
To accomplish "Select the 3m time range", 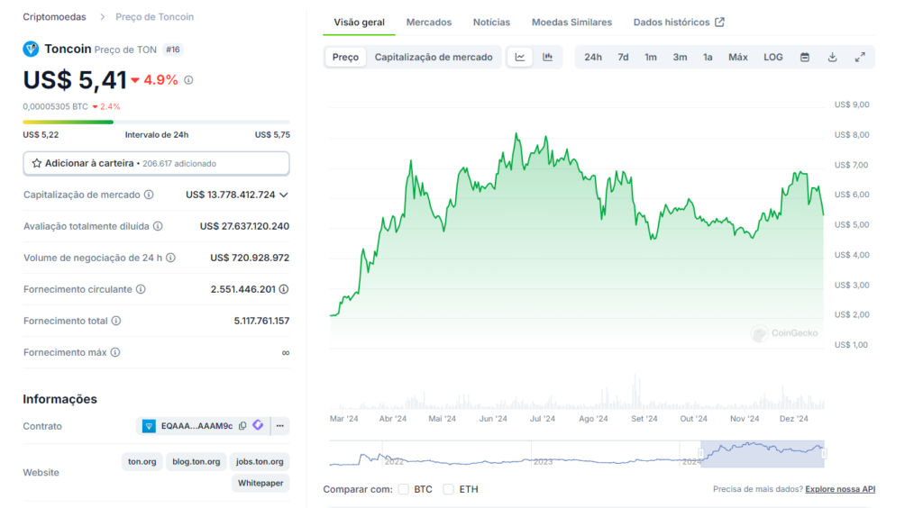I will [680, 57].
